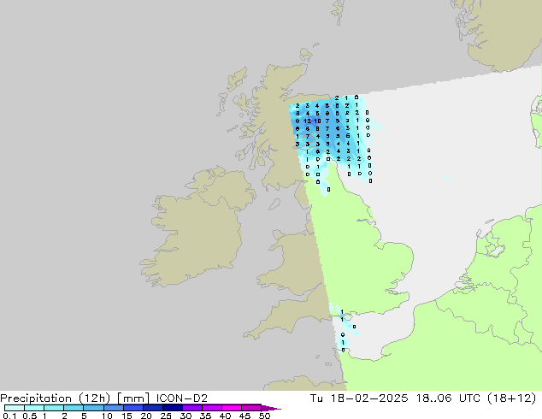Click the '45' legend scale label
This screenshot has width=542, height=419.
point(244,416)
